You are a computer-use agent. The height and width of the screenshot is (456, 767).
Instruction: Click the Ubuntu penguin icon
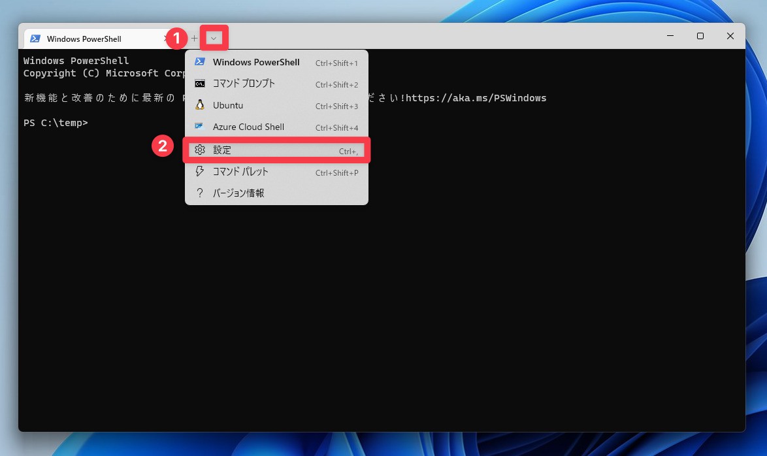(x=199, y=105)
